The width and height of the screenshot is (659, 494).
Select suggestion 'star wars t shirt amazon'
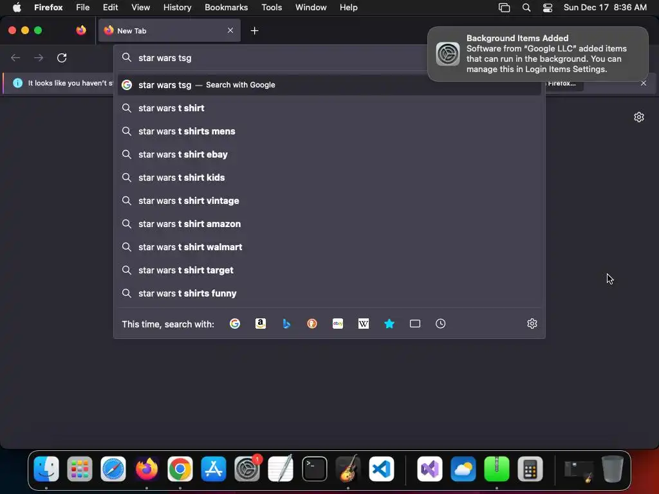pyautogui.click(x=329, y=223)
